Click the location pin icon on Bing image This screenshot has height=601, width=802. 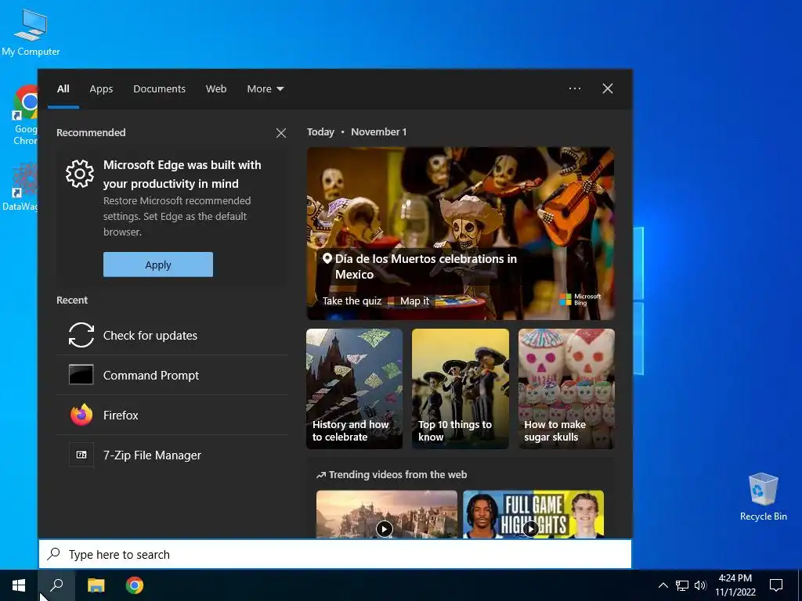pyautogui.click(x=327, y=259)
